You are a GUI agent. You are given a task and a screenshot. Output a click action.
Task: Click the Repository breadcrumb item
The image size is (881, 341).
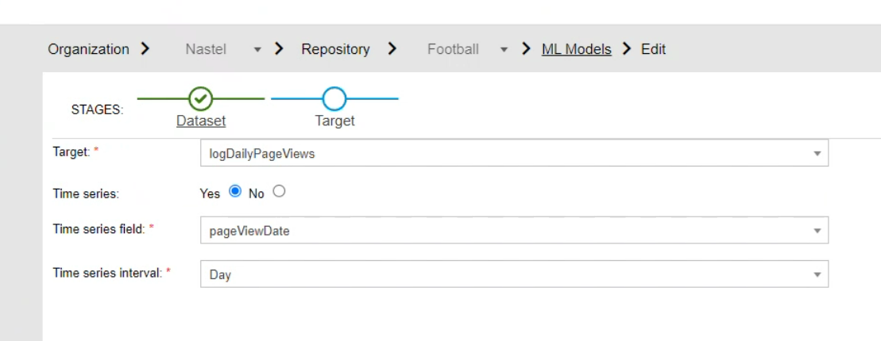[335, 49]
